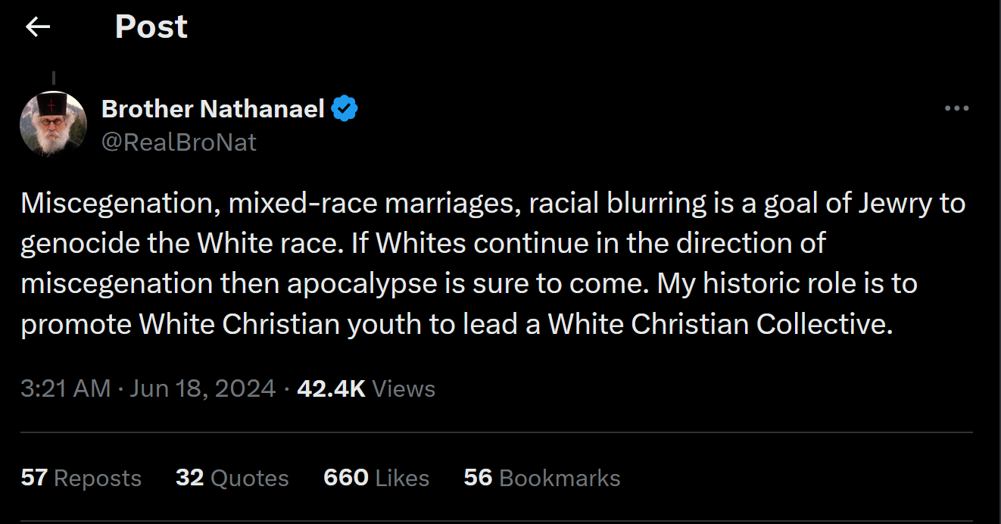Click the 42.4K view count number
The image size is (1001, 524).
pos(331,388)
